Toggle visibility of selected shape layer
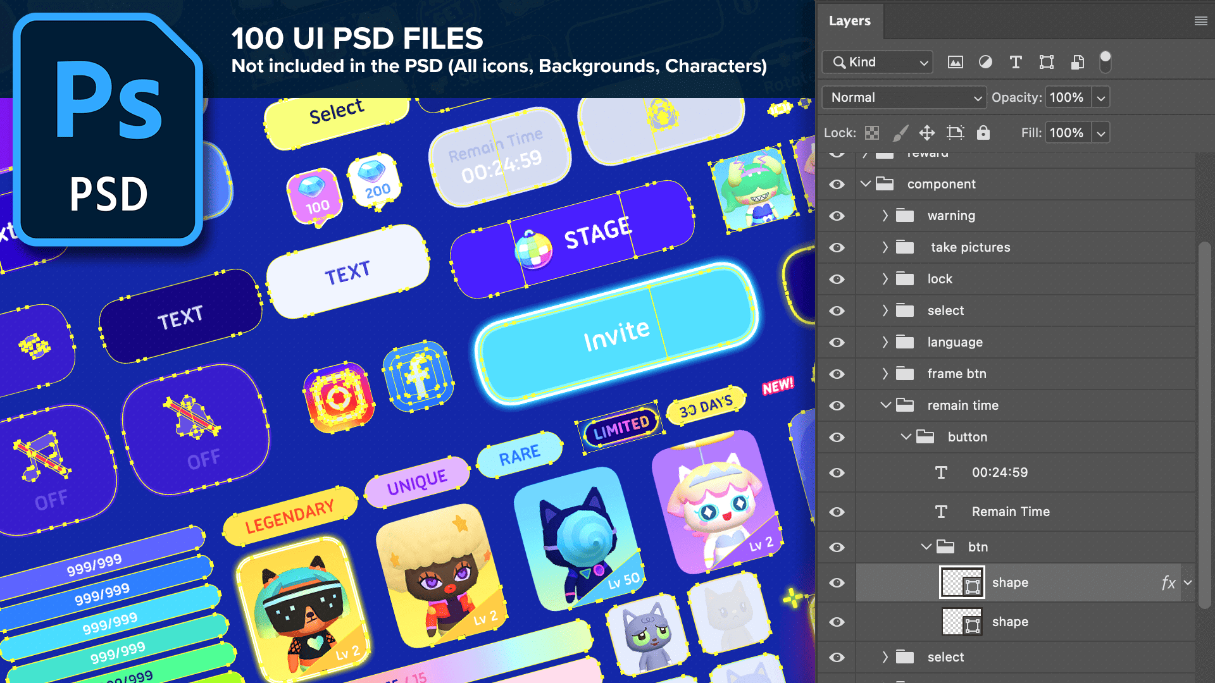 click(837, 582)
